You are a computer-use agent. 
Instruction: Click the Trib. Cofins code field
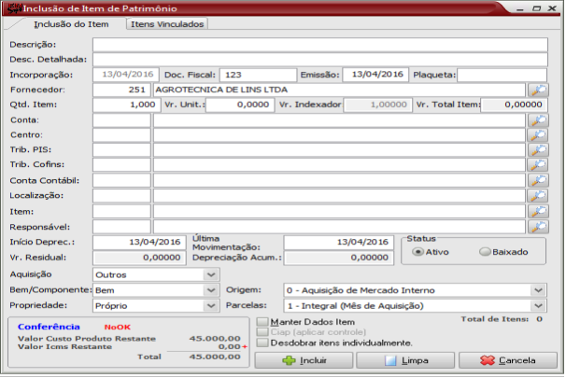(122, 164)
